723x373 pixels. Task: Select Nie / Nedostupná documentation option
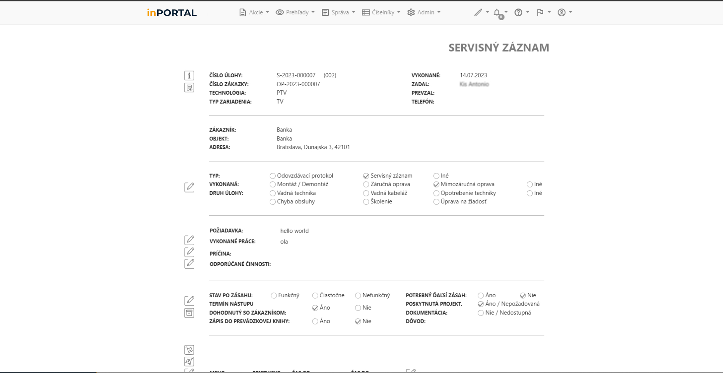click(x=481, y=313)
